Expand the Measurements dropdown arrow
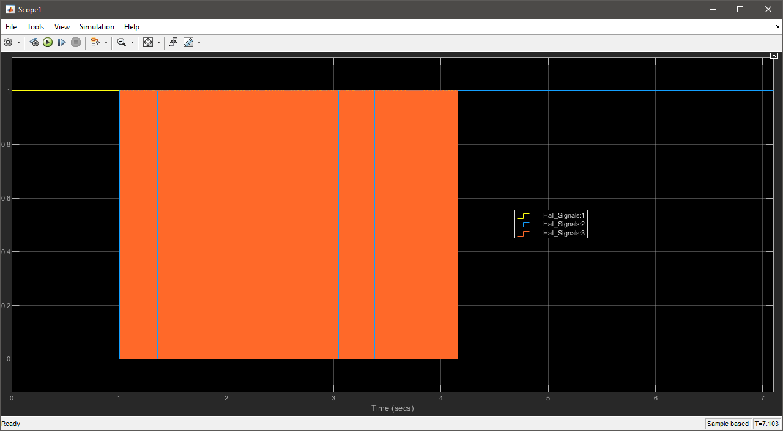The width and height of the screenshot is (783, 431). pyautogui.click(x=199, y=43)
